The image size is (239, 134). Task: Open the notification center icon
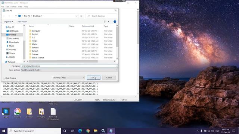pos(234,131)
